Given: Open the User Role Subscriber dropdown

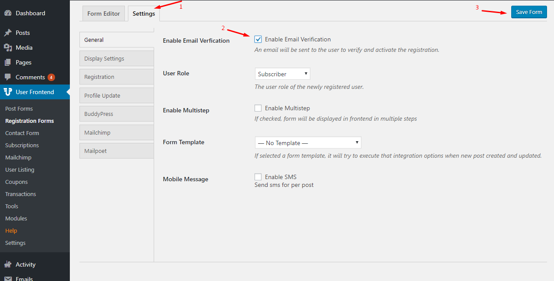Looking at the screenshot, I should 282,74.
